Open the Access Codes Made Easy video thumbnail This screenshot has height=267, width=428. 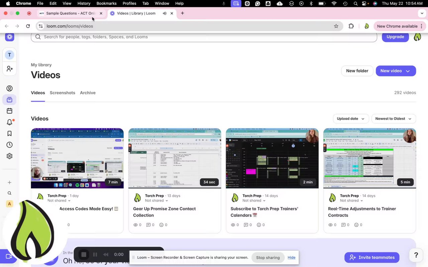coord(77,158)
